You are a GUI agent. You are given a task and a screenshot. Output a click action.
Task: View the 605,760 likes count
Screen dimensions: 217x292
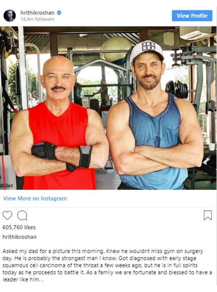tap(19, 227)
